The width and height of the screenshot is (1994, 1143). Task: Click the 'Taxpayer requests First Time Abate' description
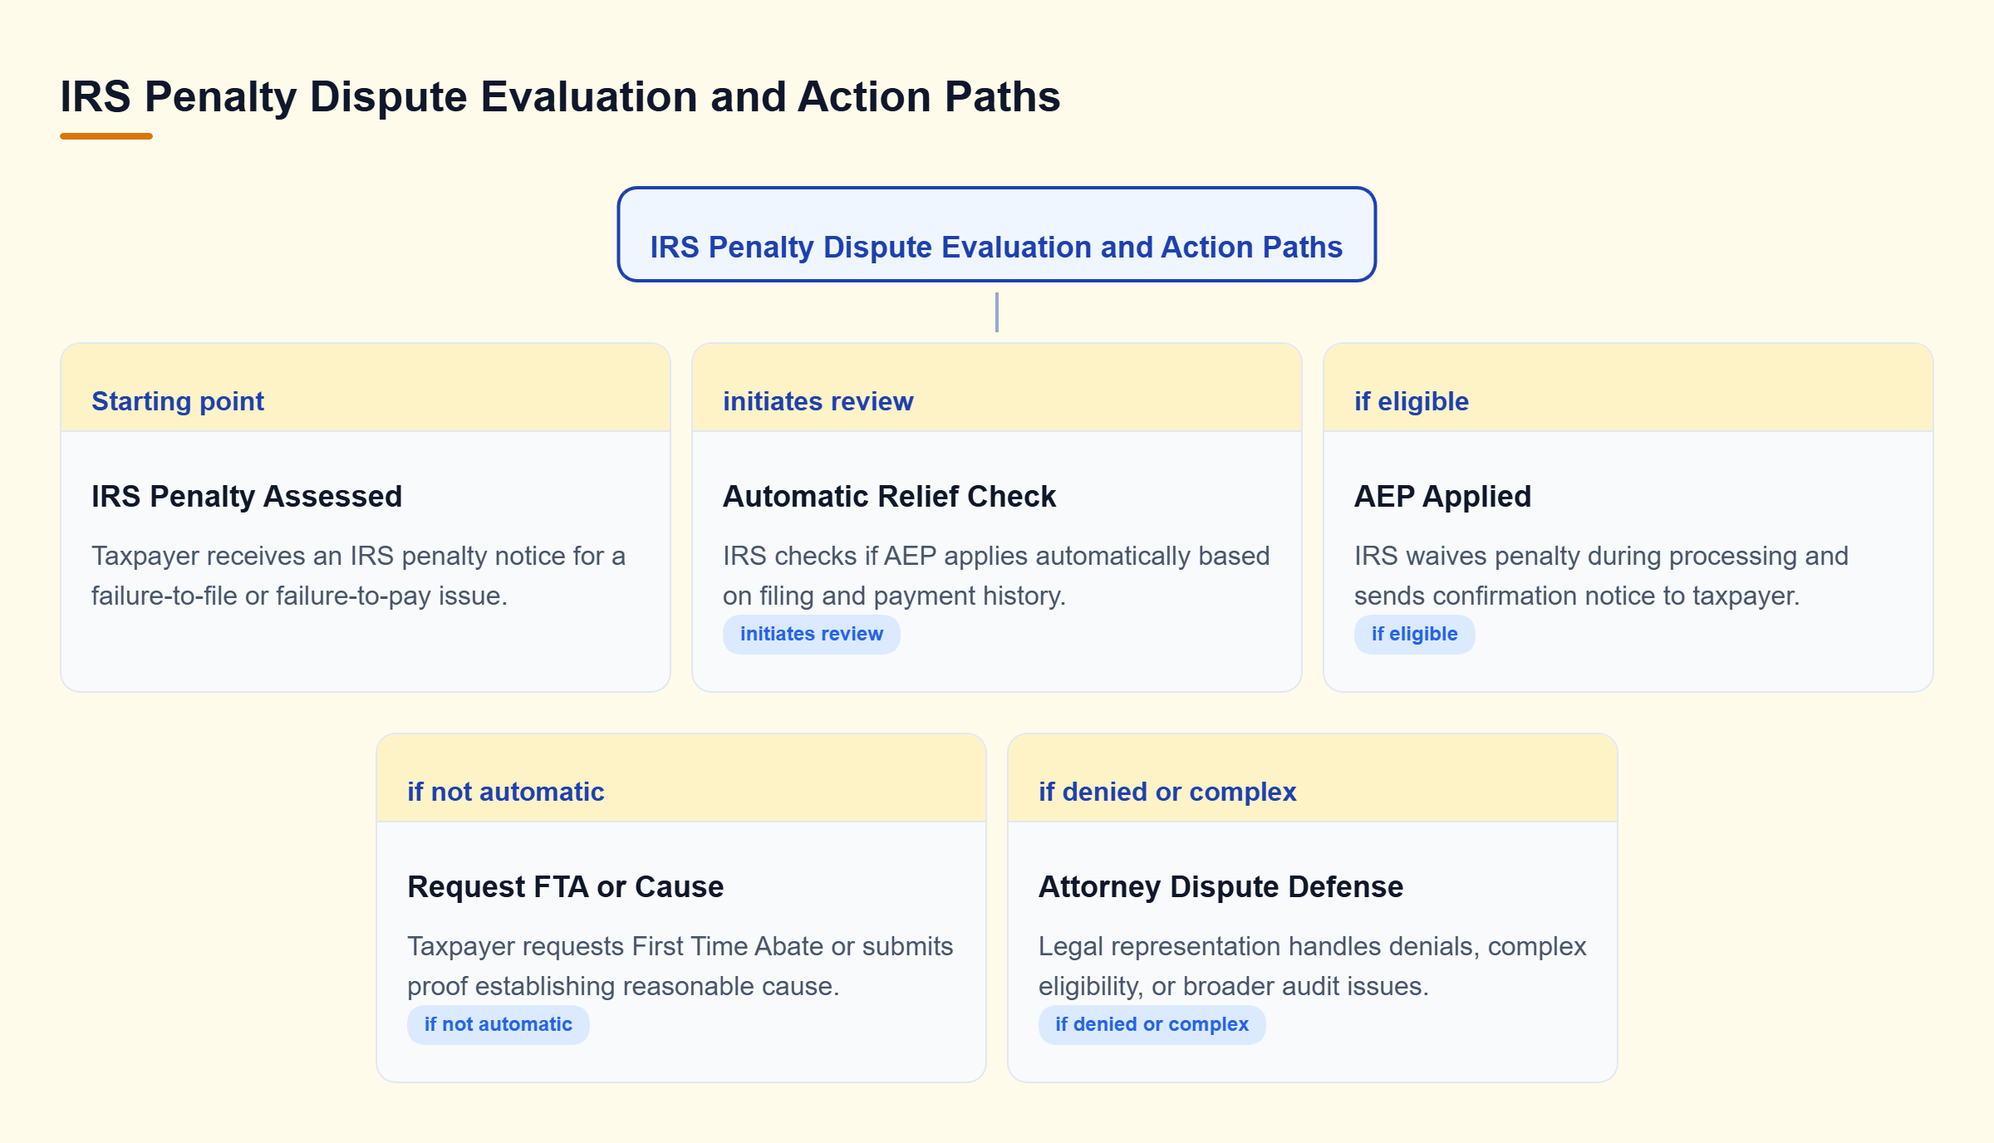pos(680,966)
